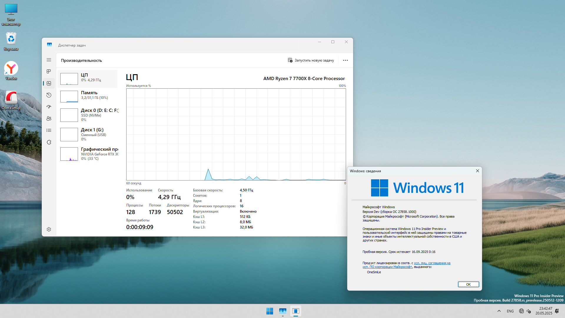
Task: Minimize the Диспетчер задач window
Action: tap(320, 42)
